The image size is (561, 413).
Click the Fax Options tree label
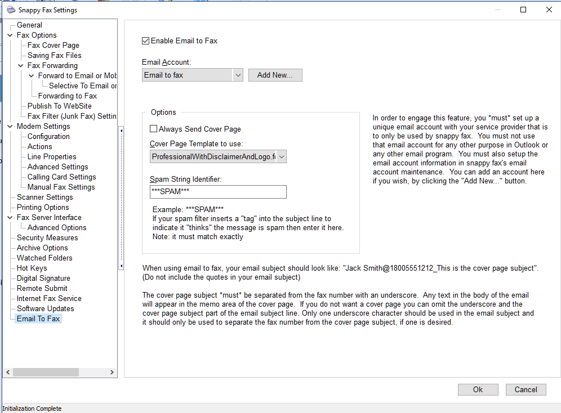tap(37, 35)
